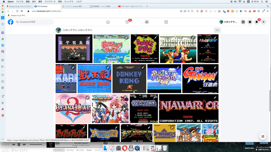Open the Spotlight search in menu bar
271x152 pixels.
(262, 2)
